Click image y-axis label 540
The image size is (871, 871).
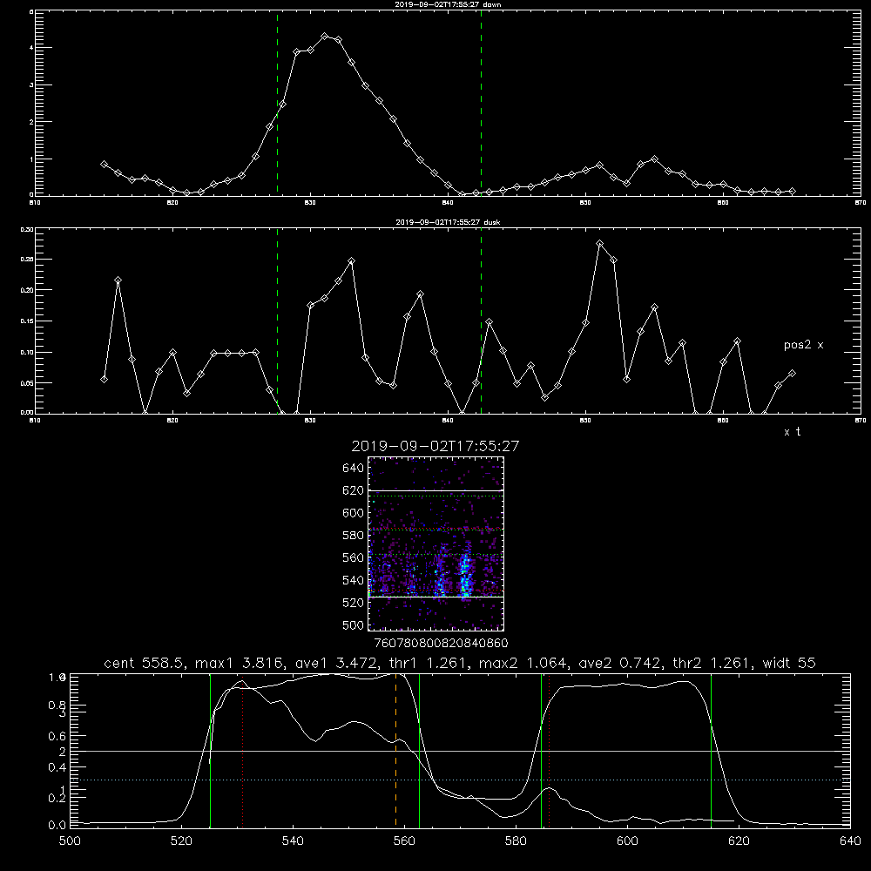point(354,580)
